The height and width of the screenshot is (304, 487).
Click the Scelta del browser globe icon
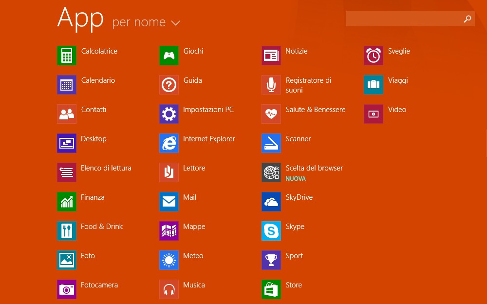(271, 172)
